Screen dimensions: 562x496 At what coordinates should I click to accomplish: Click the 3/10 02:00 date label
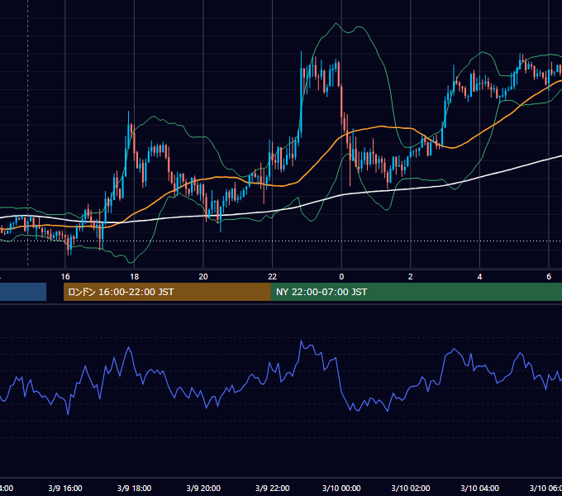point(411,488)
